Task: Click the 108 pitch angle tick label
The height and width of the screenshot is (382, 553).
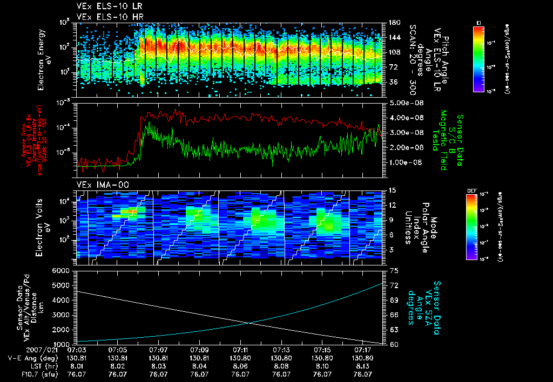Action: point(394,52)
